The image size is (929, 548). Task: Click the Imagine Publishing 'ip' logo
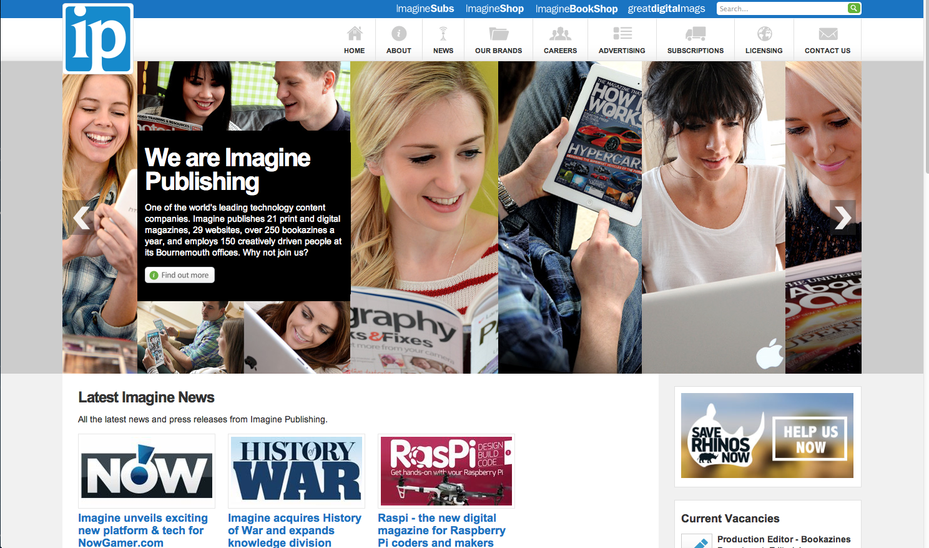(98, 38)
